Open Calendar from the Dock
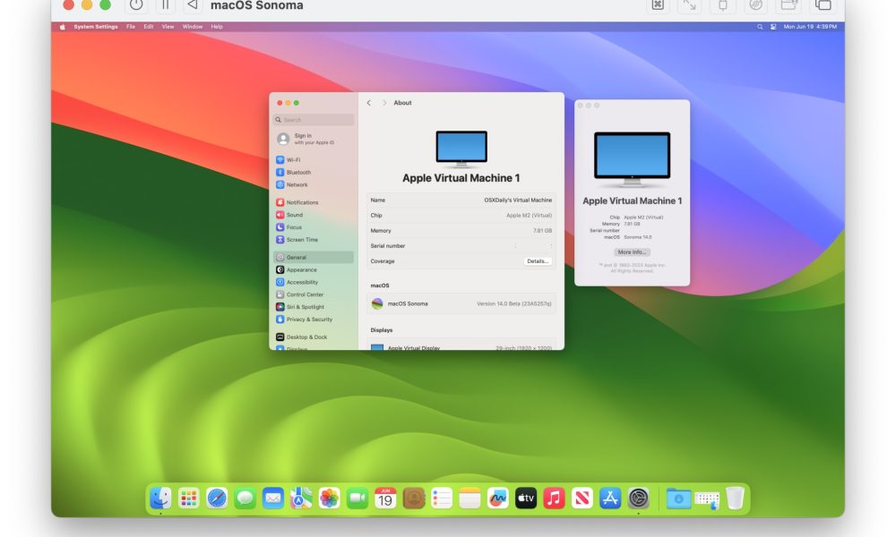The height and width of the screenshot is (537, 896). (385, 499)
